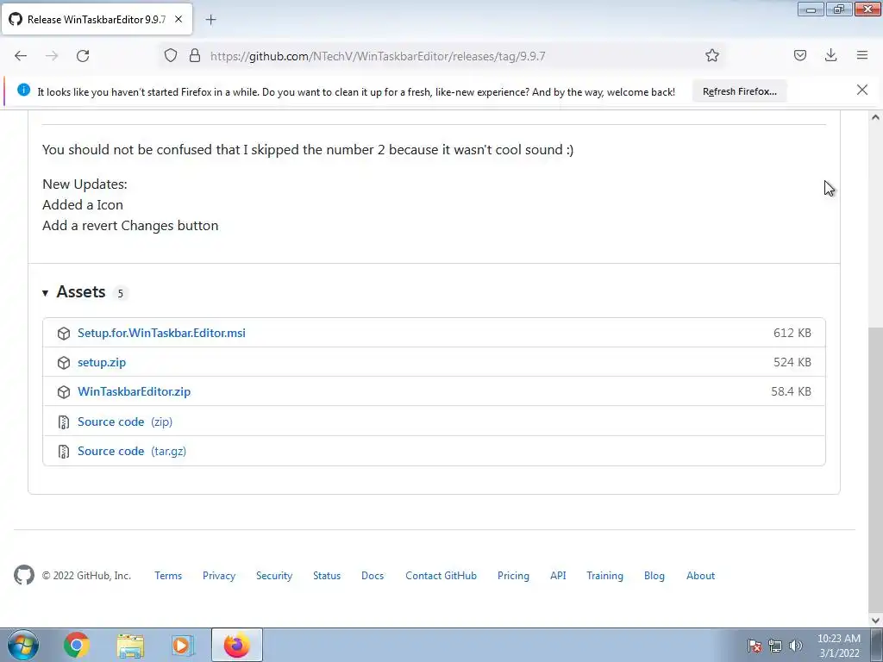Click the page's vertical scrollbar thumb

(x=875, y=469)
